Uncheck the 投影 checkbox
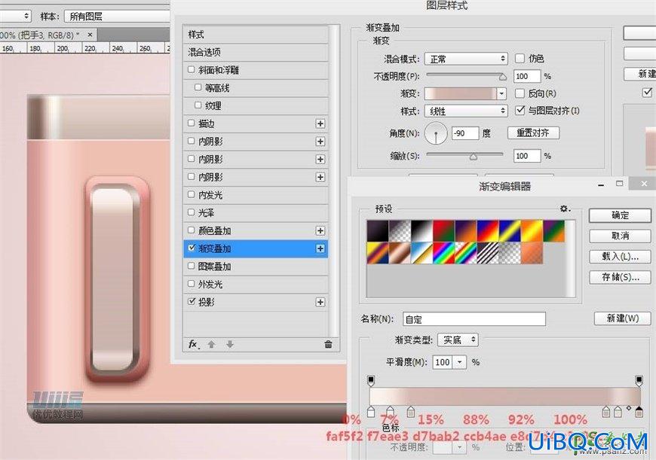 point(192,301)
